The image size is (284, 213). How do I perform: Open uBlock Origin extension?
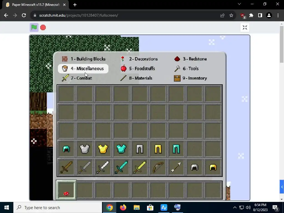click(x=242, y=16)
